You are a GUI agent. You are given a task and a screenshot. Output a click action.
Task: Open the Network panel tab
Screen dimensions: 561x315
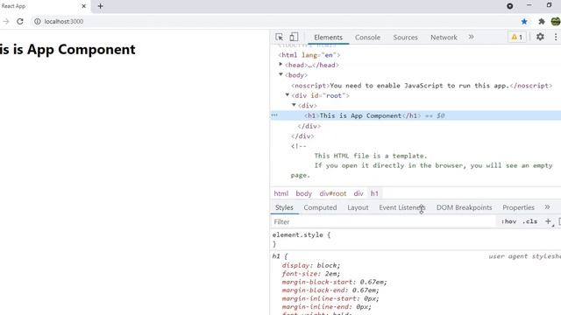(444, 37)
